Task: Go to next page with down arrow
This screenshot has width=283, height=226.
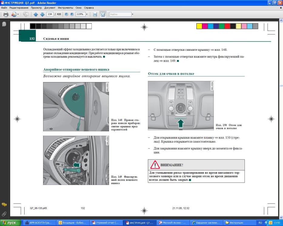Action: coord(42,15)
